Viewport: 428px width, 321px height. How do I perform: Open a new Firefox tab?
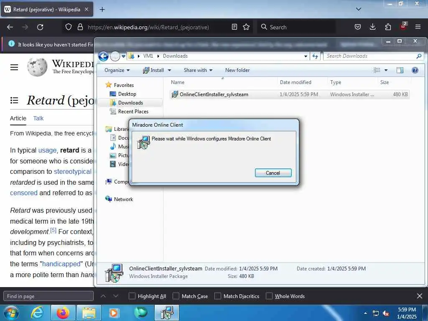[x=102, y=10]
